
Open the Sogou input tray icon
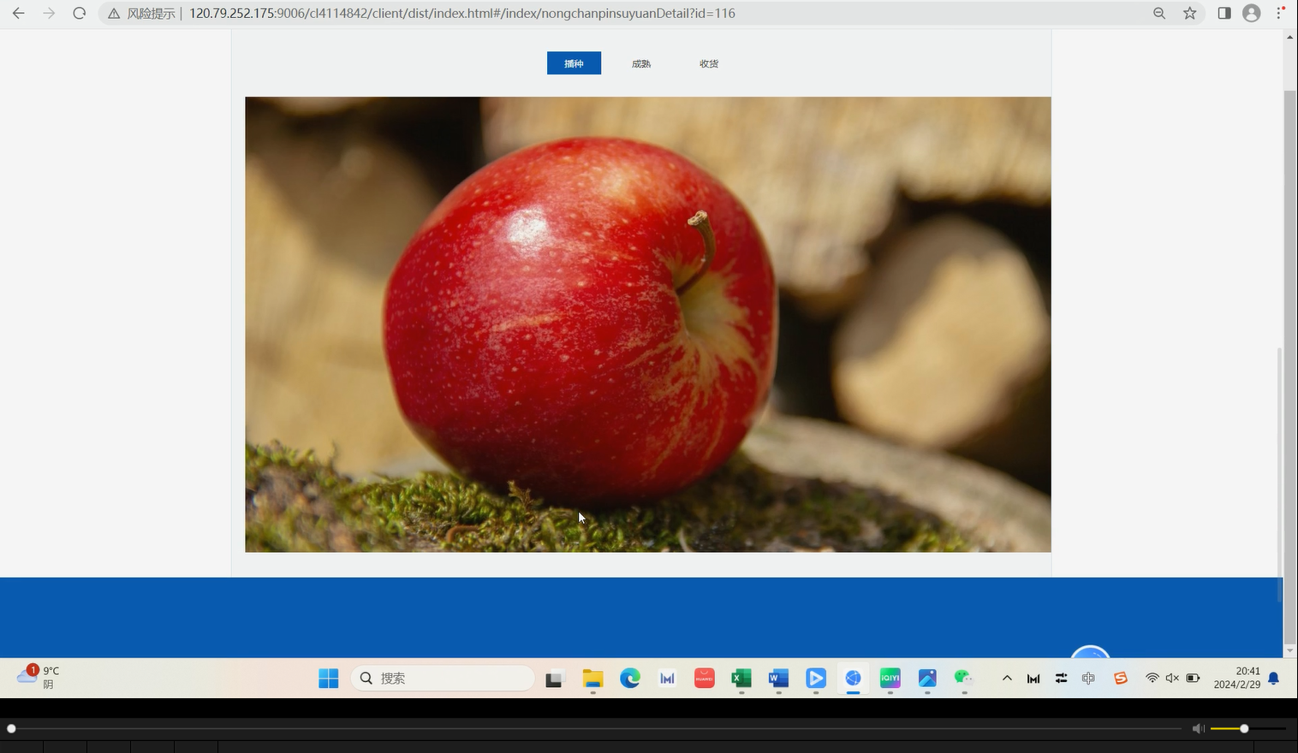coord(1120,679)
